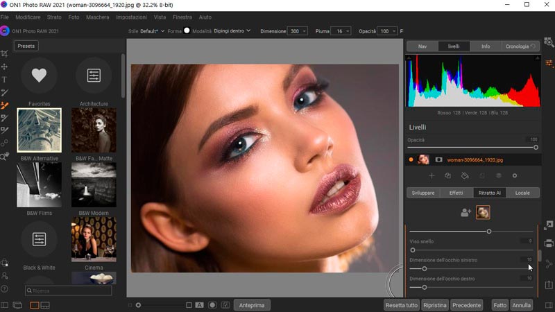Click the Viso snello slider handle

click(413, 250)
